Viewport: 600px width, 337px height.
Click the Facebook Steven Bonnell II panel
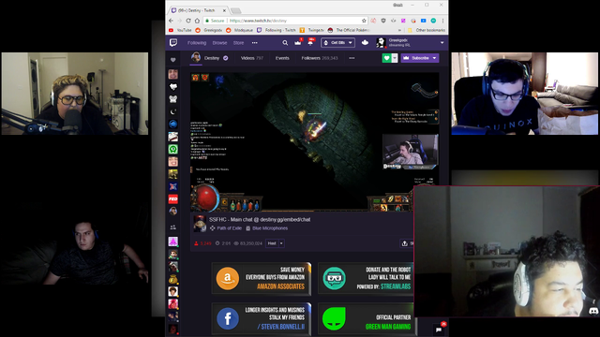click(262, 318)
